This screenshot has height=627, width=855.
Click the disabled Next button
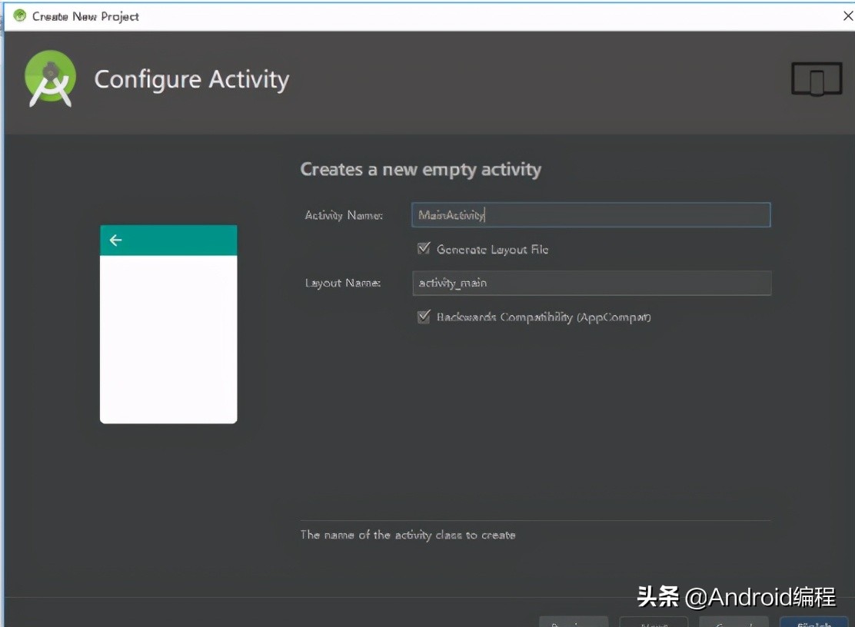[x=654, y=622]
